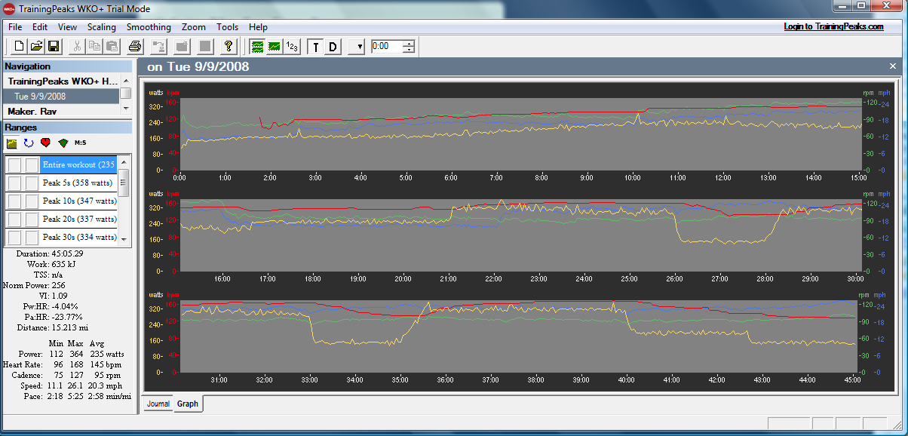908x436 pixels.
Task: Toggle the D distance axis button
Action: click(333, 47)
